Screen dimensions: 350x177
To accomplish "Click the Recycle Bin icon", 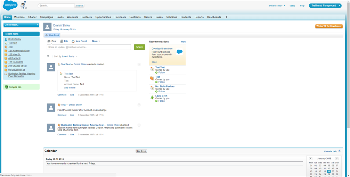I will [7, 87].
